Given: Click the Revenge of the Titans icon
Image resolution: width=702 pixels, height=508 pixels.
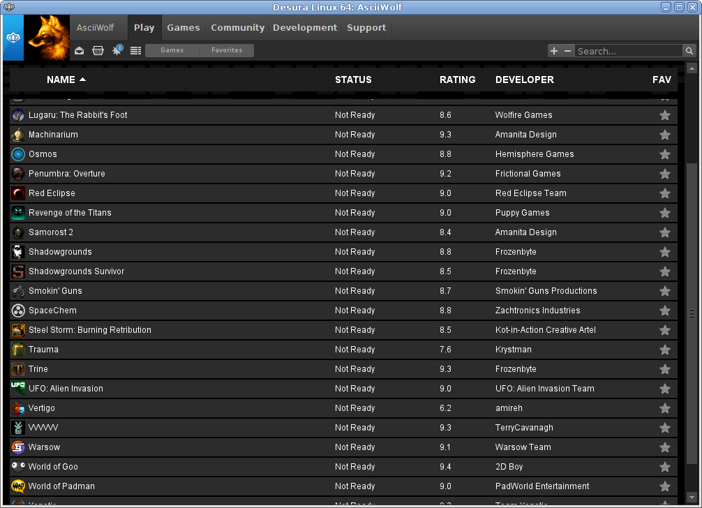Looking at the screenshot, I should pyautogui.click(x=18, y=213).
